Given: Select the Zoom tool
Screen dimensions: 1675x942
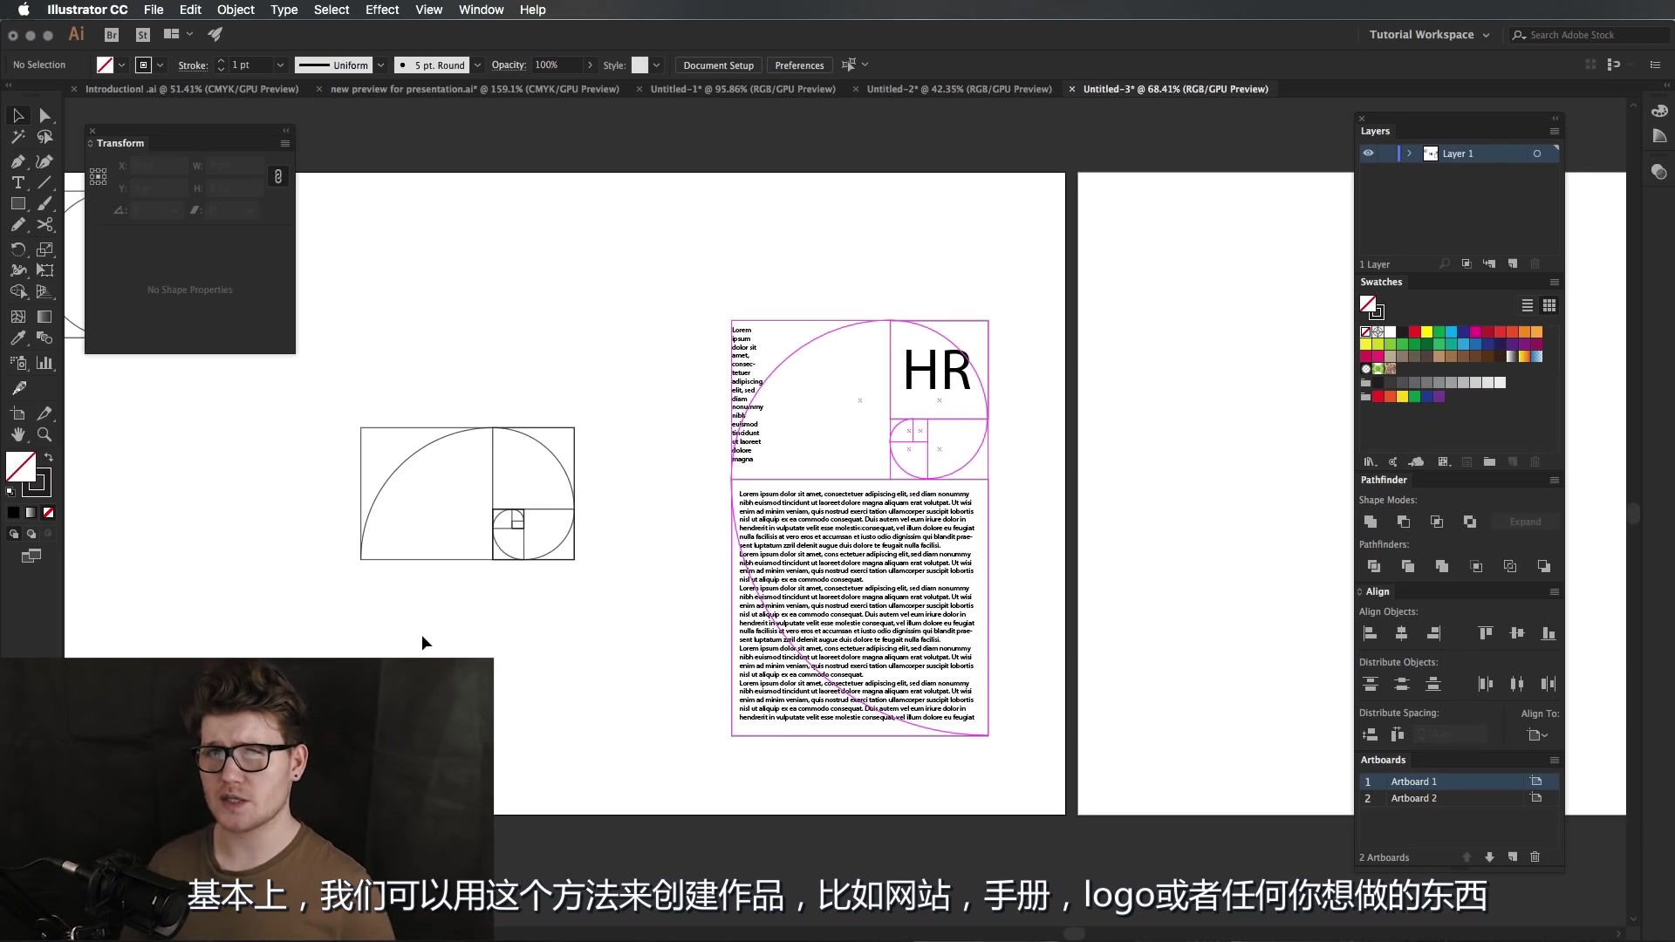Looking at the screenshot, I should (x=44, y=434).
